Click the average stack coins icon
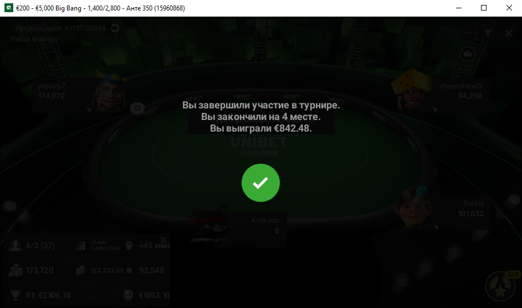The height and width of the screenshot is (308, 522). click(x=80, y=270)
